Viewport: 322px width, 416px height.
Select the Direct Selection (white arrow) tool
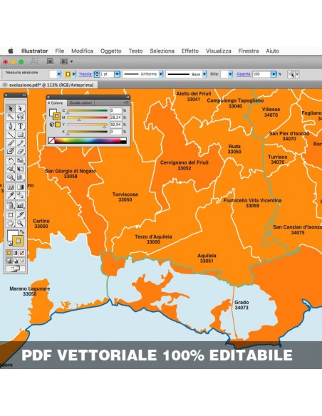(20, 108)
